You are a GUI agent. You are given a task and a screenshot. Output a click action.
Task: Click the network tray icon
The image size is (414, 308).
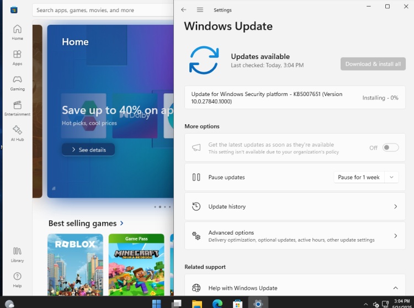(x=385, y=304)
